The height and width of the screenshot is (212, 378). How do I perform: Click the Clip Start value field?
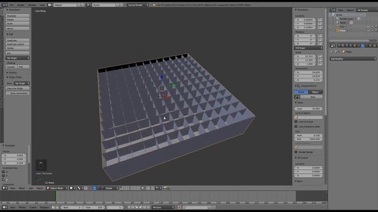click(308, 135)
